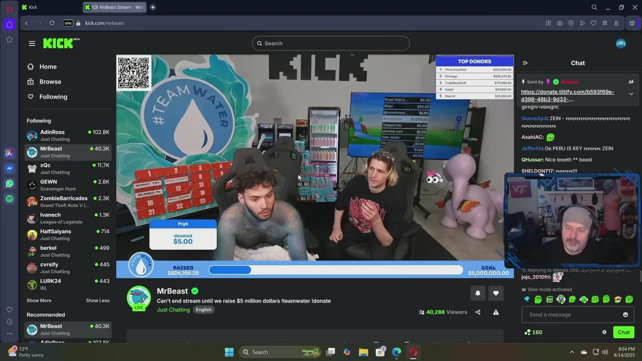Turn on stream notifications bell
The height and width of the screenshot is (361, 642).
point(477,293)
